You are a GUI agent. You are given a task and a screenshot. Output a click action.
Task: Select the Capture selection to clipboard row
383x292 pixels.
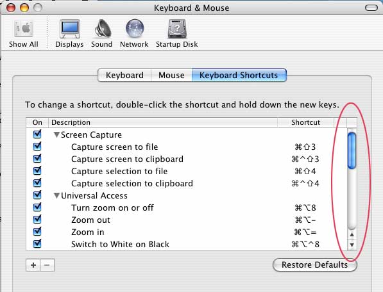186,183
